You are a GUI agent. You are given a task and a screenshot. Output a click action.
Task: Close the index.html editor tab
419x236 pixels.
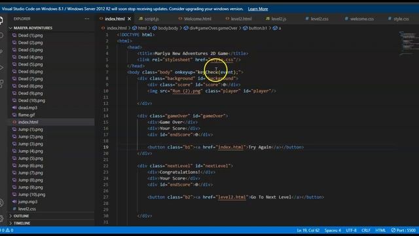pos(130,19)
